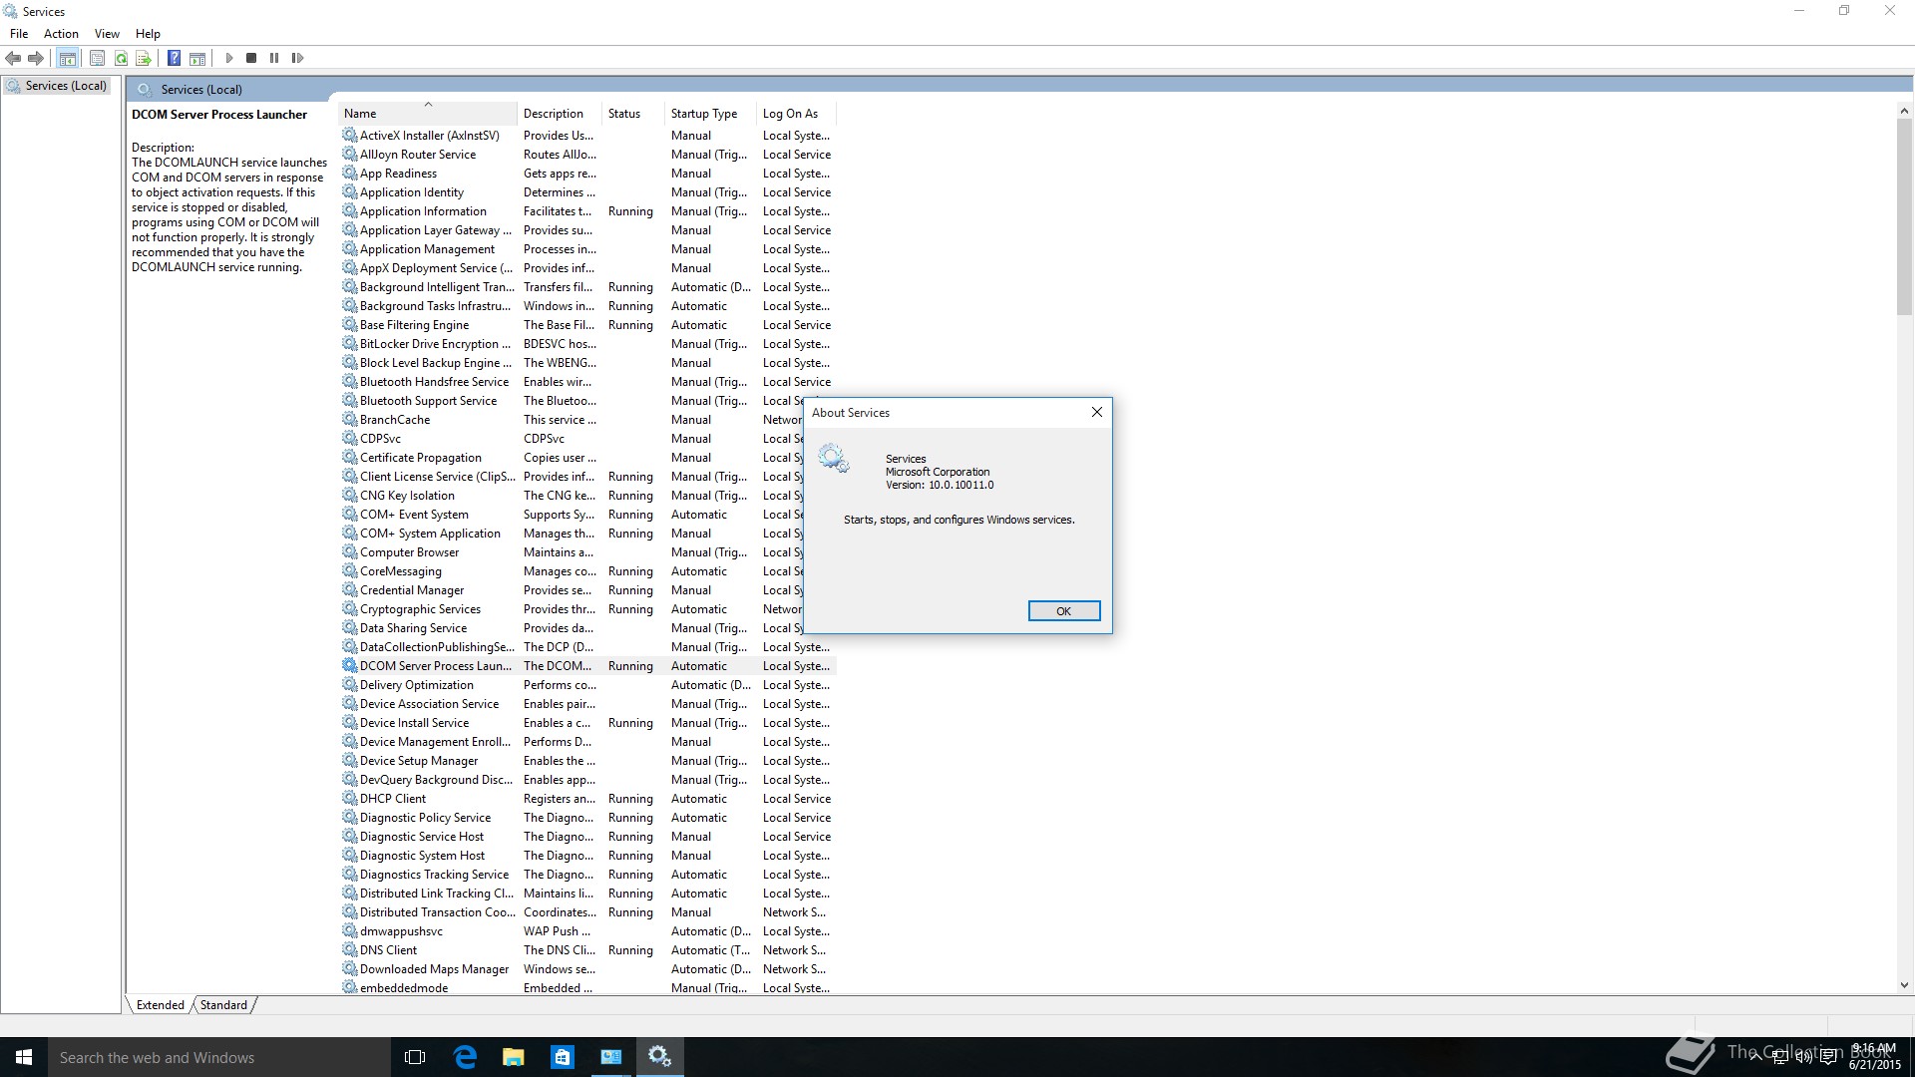Click the Stop Service square icon

coord(251,58)
